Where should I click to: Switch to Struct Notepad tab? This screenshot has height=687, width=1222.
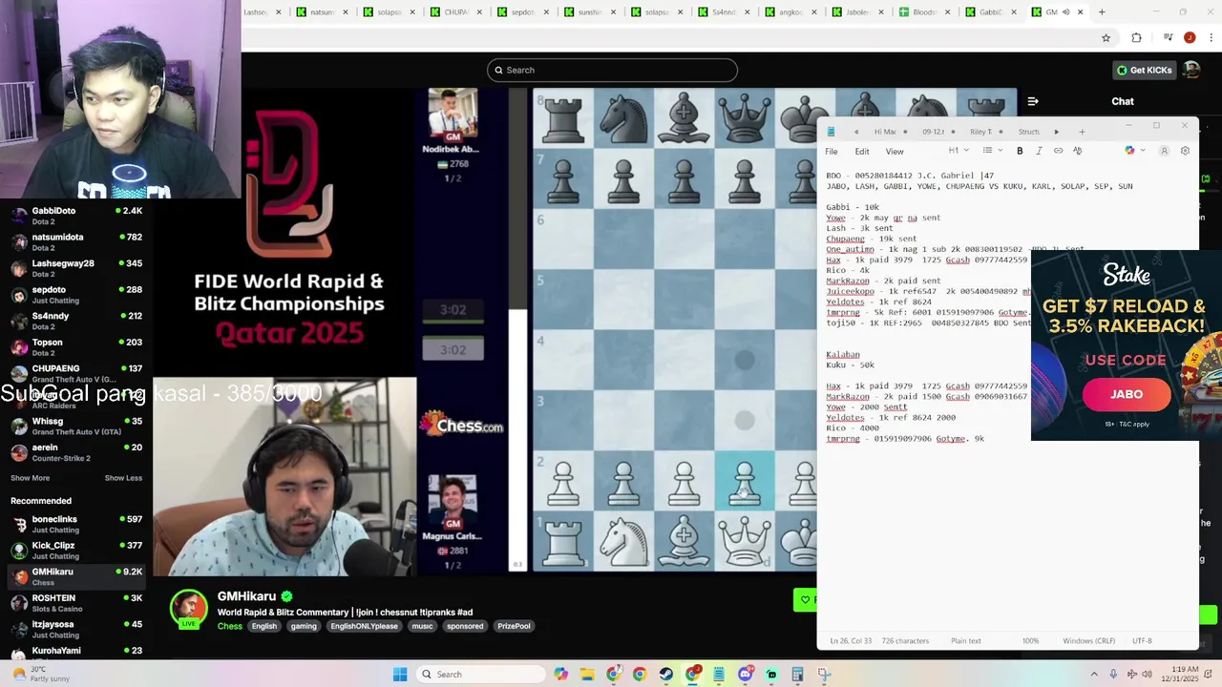click(x=1029, y=132)
